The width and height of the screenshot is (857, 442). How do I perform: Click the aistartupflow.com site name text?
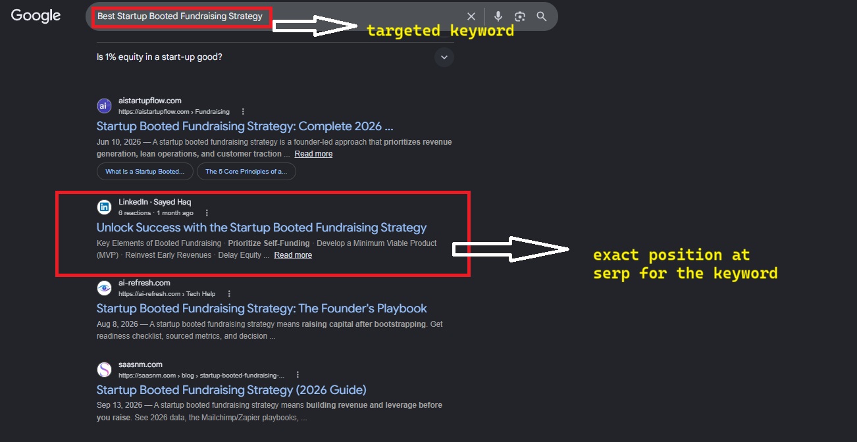150,101
